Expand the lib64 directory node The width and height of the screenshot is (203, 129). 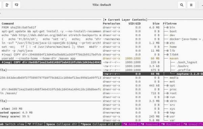tap(167, 55)
